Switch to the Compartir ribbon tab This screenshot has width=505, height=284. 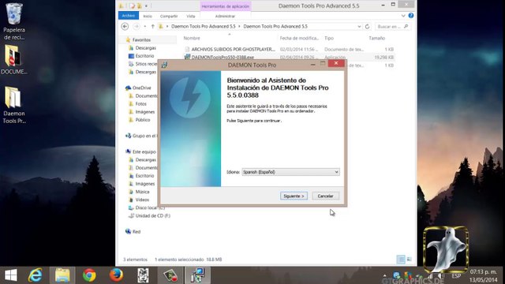(169, 16)
